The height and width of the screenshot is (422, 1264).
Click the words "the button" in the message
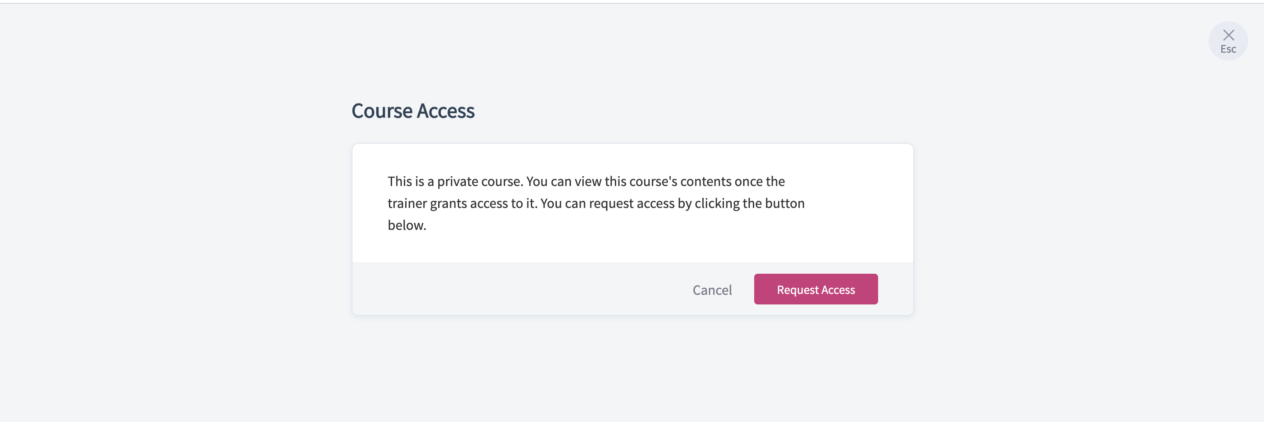pos(774,203)
